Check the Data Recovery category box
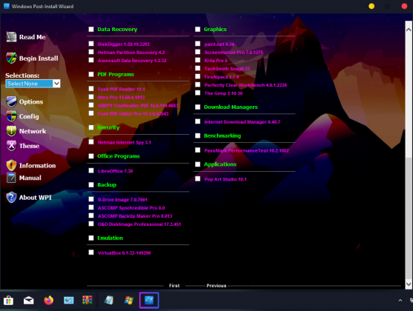Screen dimensions: 413x311 [x=91, y=29]
